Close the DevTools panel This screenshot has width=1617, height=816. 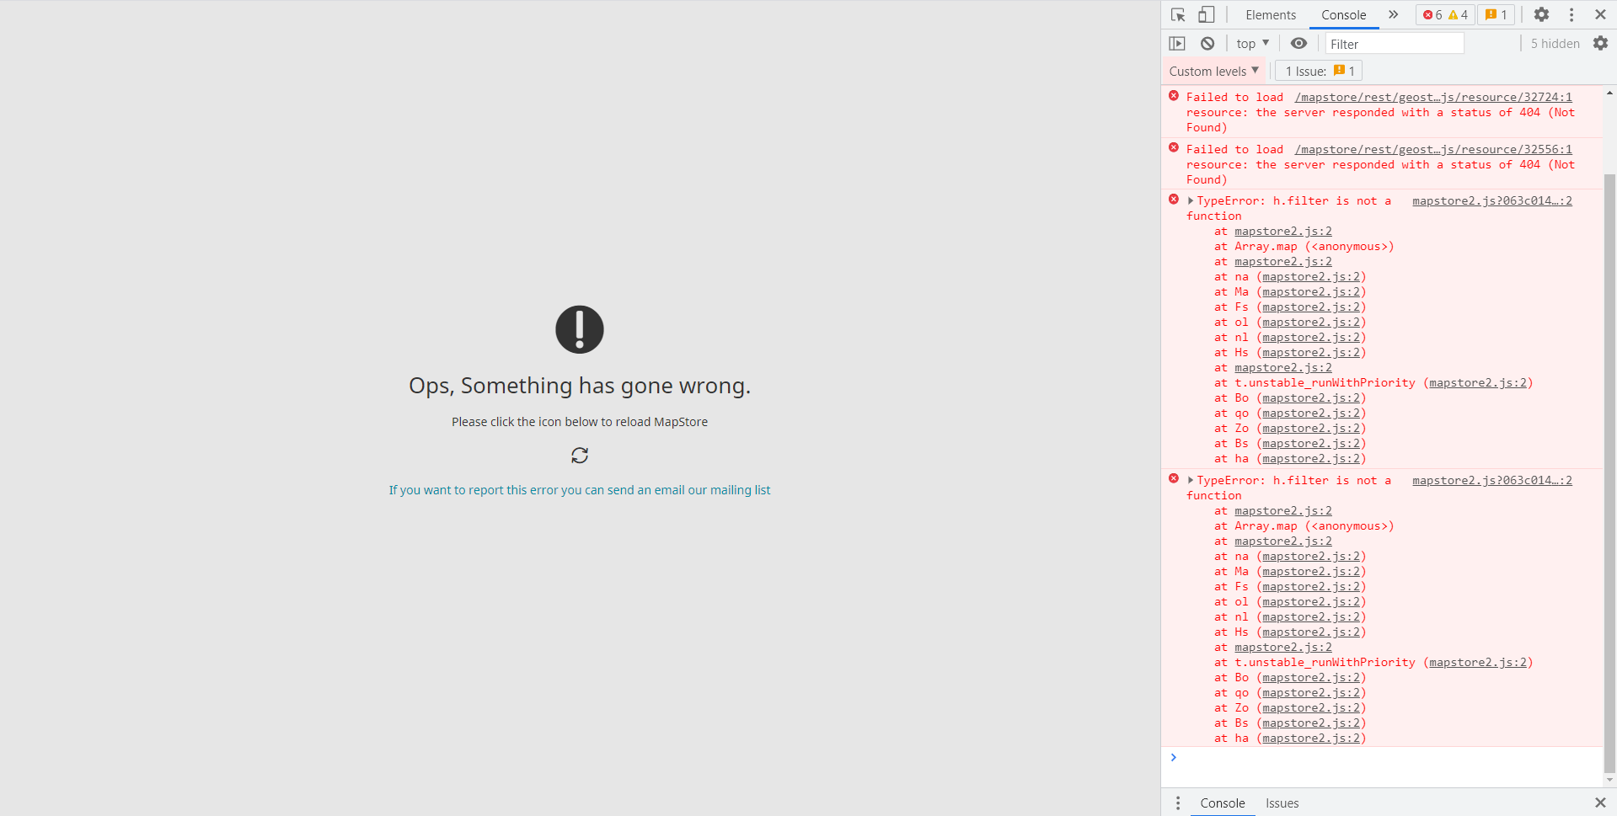pos(1600,14)
